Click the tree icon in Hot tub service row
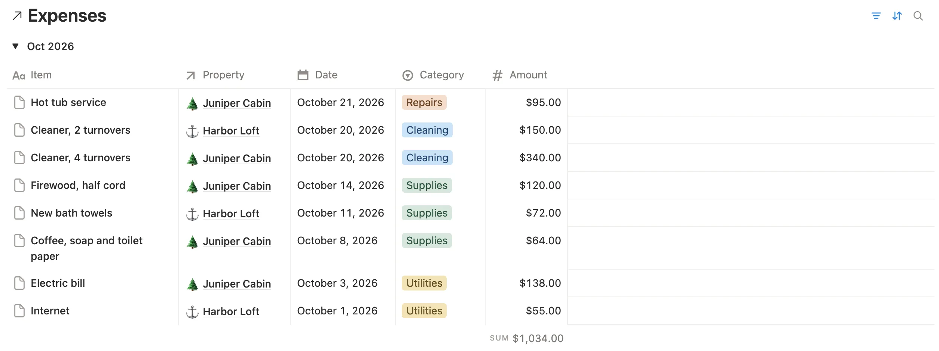The height and width of the screenshot is (351, 939). coord(192,103)
